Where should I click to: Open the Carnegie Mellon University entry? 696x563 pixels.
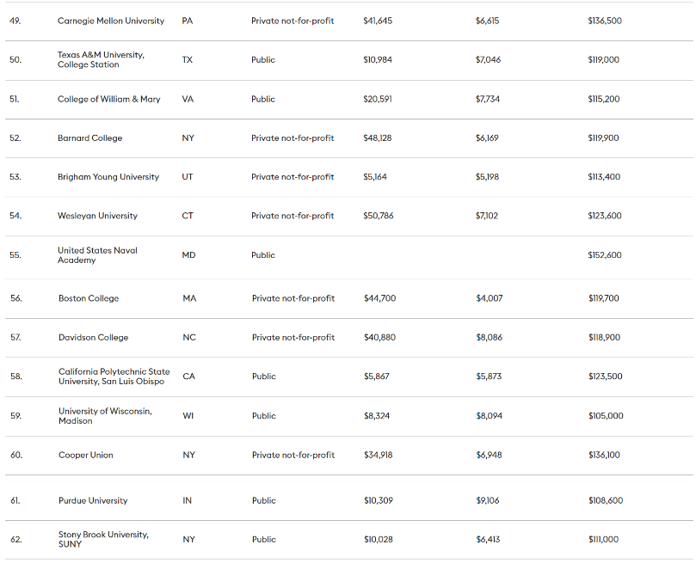111,21
